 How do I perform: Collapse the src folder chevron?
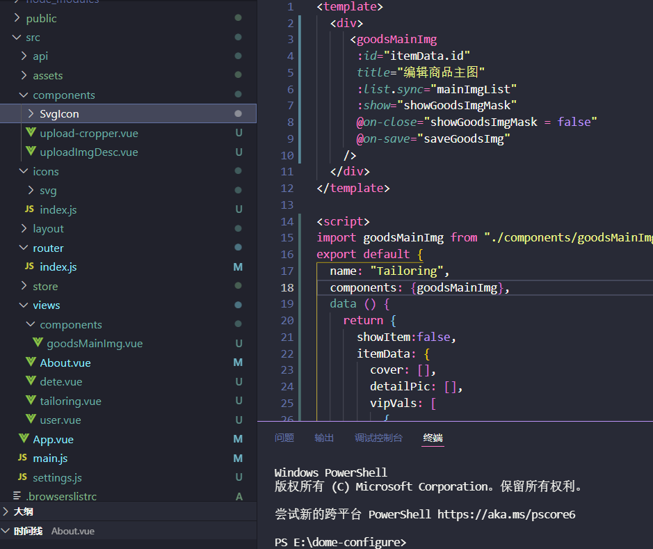pyautogui.click(x=17, y=37)
